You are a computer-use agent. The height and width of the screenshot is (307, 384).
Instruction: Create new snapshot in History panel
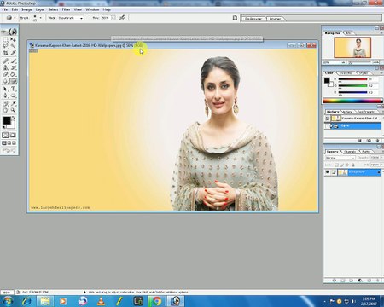tap(369, 141)
